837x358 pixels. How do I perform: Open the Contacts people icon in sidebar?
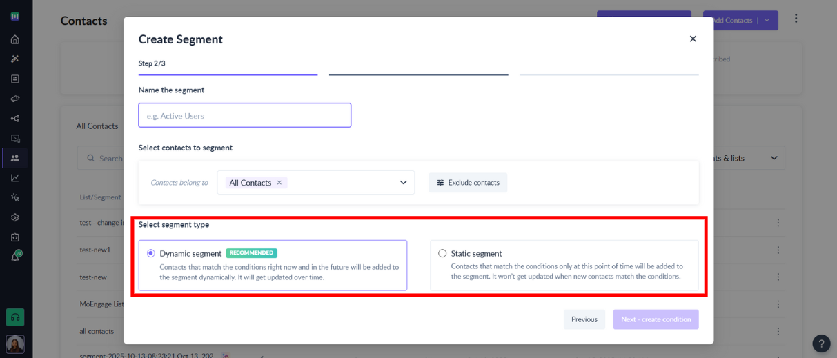[15, 158]
